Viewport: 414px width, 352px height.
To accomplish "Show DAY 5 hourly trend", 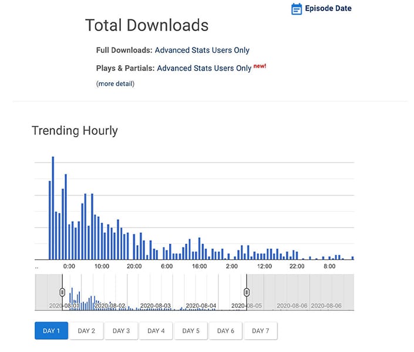I will point(191,331).
